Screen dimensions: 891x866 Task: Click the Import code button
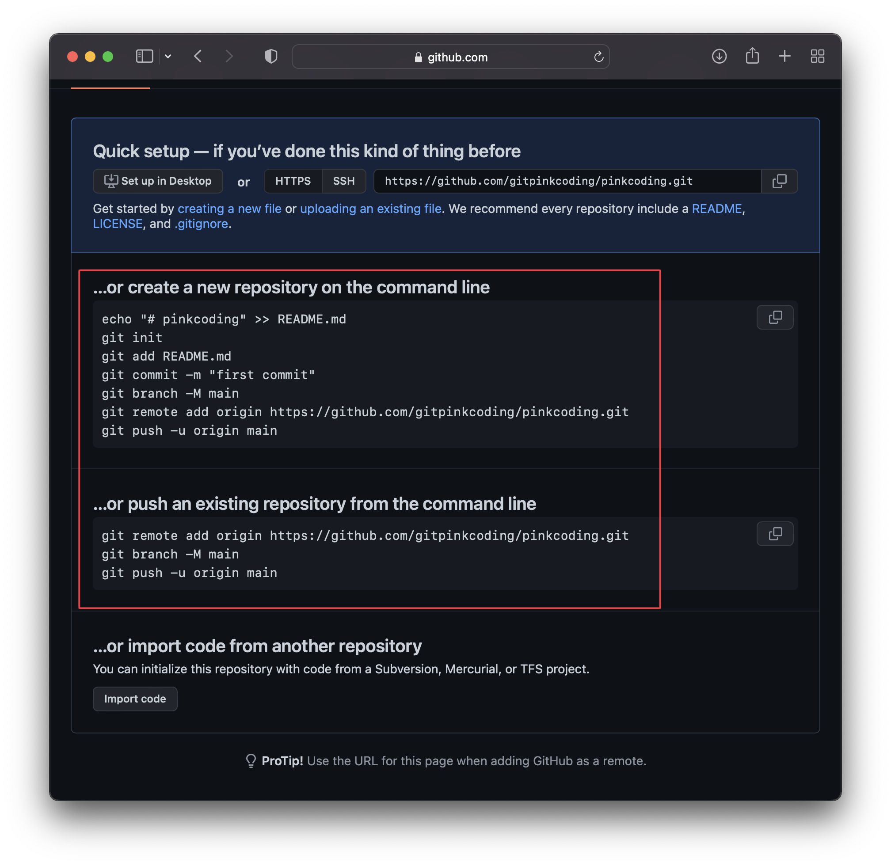(135, 699)
